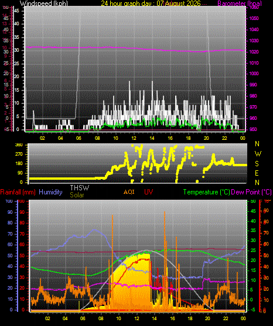Click blue humidity axis value '10'
The height and width of the screenshot is (326, 273).
point(10,299)
